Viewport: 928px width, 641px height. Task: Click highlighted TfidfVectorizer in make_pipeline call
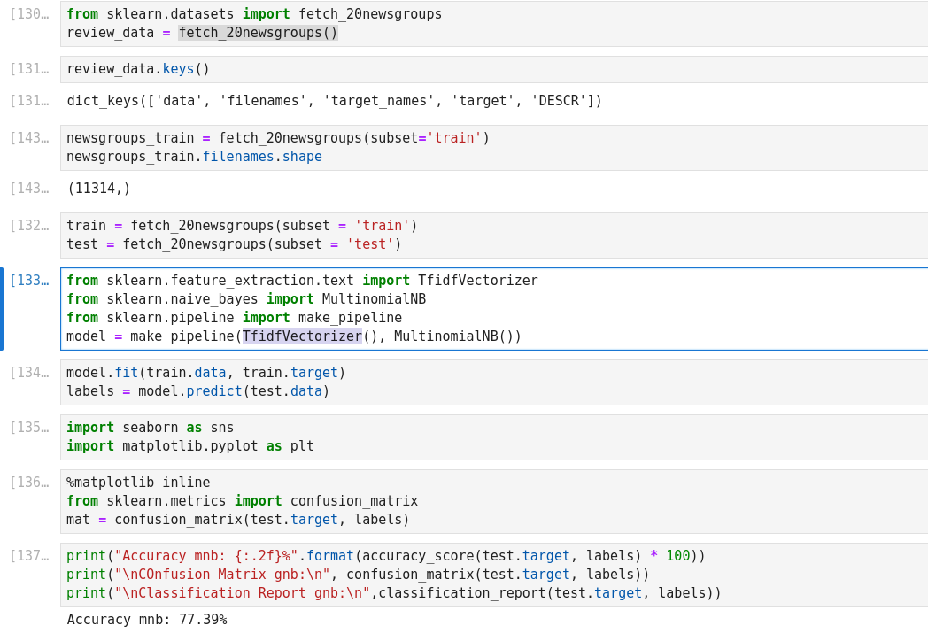point(302,336)
